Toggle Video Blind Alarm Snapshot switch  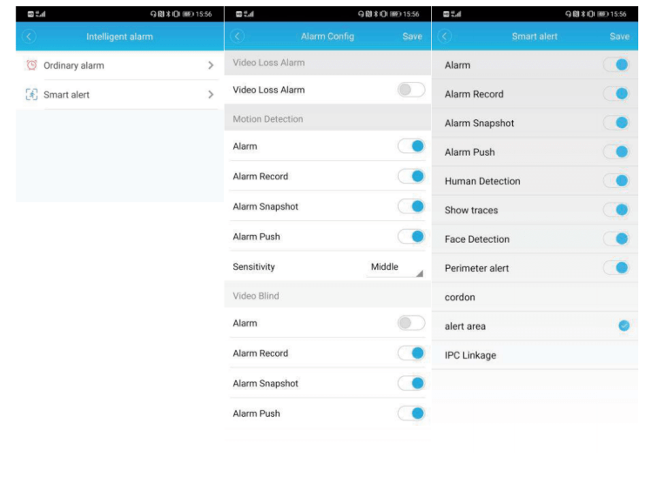pyautogui.click(x=411, y=383)
